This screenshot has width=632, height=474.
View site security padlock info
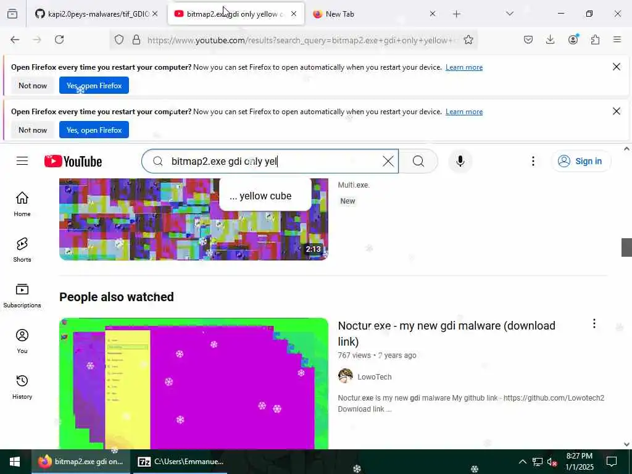136,39
